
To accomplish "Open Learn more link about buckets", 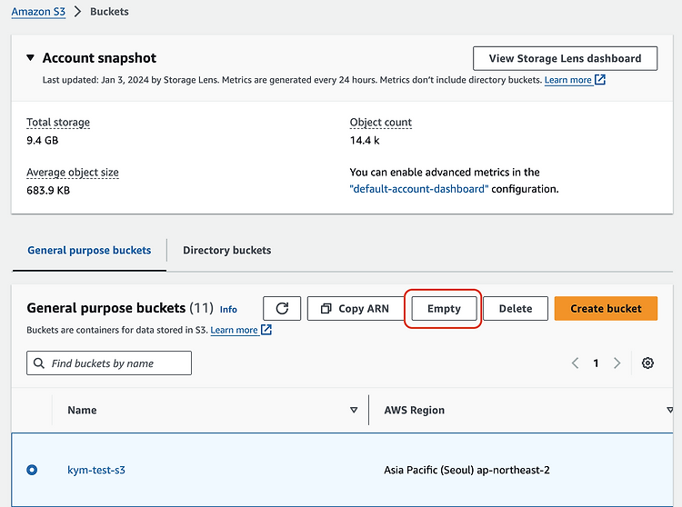I will 234,330.
